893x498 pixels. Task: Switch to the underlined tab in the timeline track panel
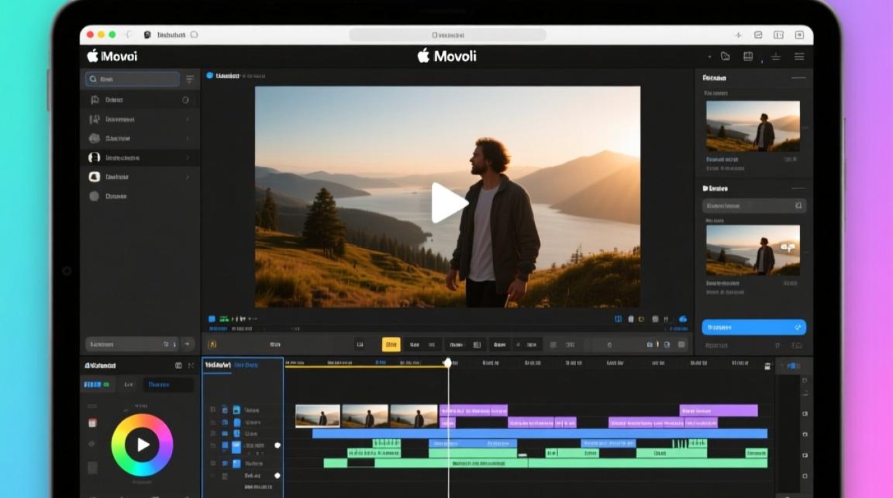pyautogui.click(x=217, y=365)
